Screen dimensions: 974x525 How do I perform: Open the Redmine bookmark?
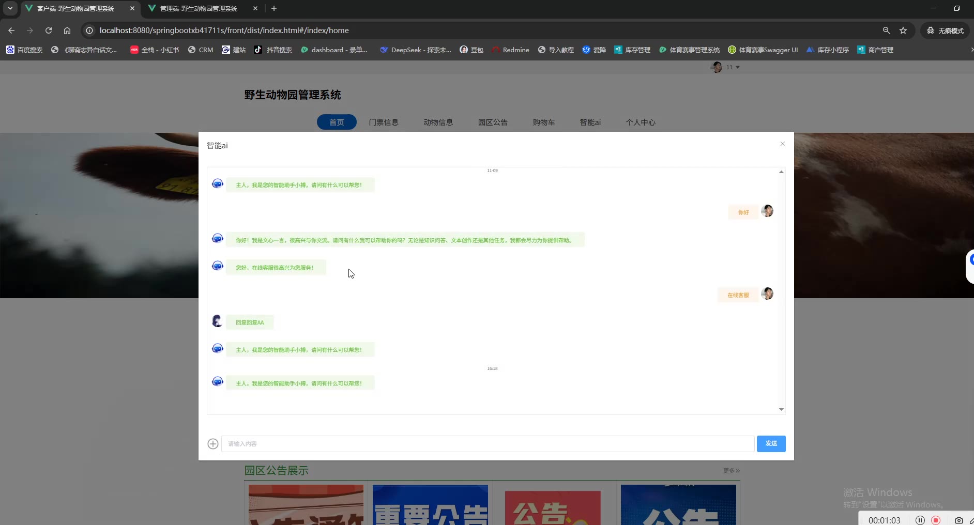point(510,50)
